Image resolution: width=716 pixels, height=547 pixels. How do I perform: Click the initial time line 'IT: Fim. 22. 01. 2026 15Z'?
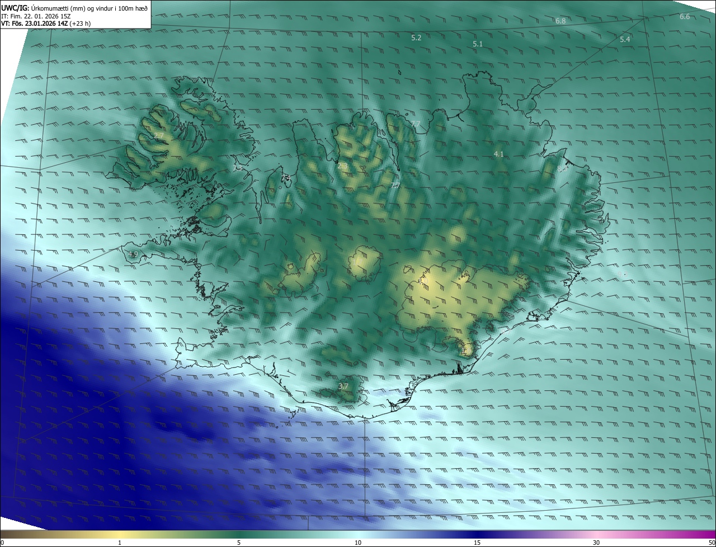click(x=36, y=16)
